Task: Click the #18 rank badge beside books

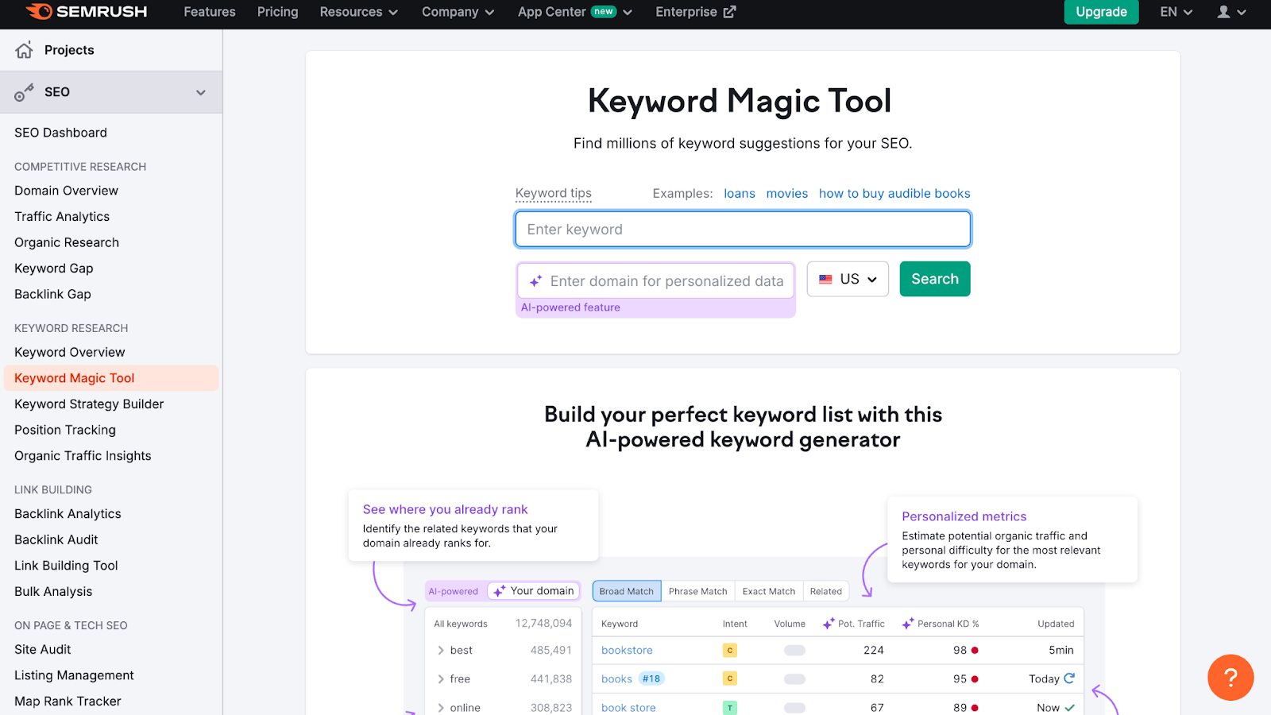Action: coord(651,678)
